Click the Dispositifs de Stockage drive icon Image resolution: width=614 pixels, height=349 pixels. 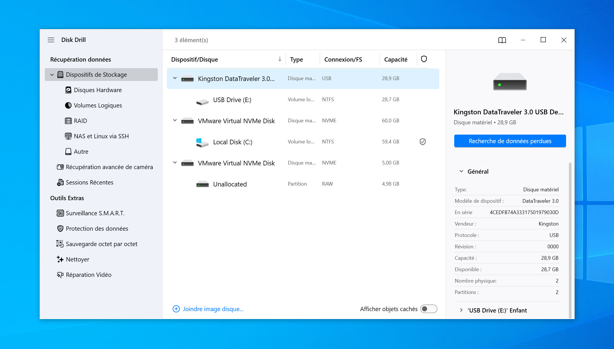click(60, 75)
